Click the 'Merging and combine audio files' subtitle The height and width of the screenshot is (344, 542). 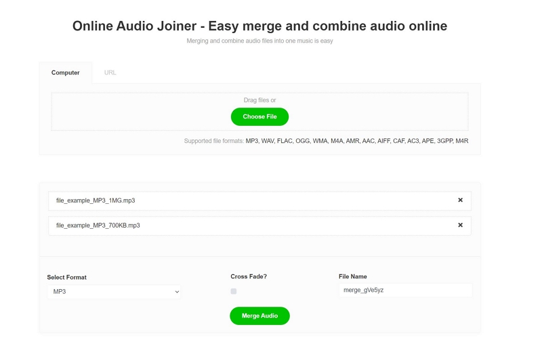point(259,41)
